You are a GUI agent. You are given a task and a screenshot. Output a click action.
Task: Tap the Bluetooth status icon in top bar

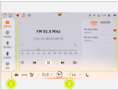[90, 15]
